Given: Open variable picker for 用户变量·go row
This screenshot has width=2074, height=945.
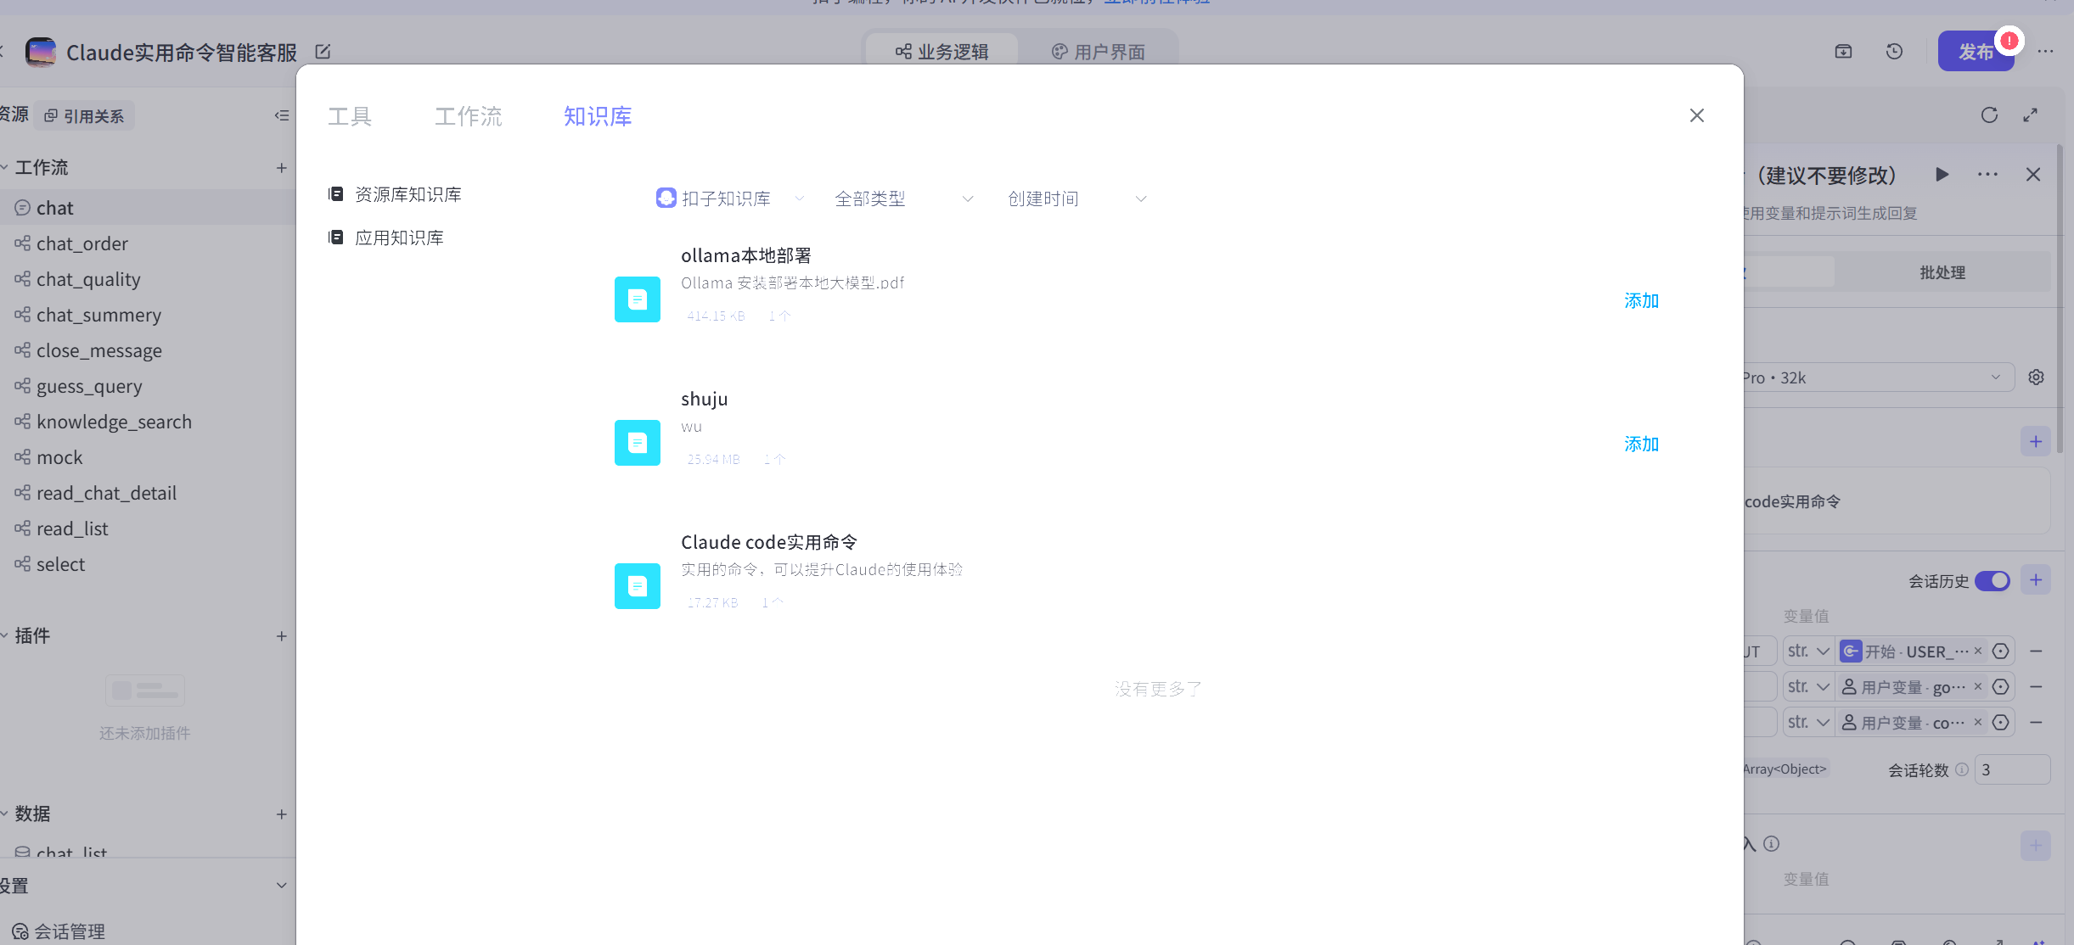Looking at the screenshot, I should 2001,687.
